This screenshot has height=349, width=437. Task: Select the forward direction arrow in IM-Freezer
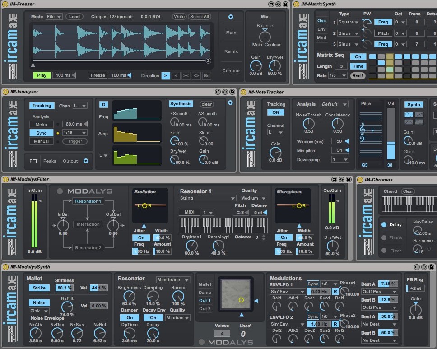[x=166, y=75]
